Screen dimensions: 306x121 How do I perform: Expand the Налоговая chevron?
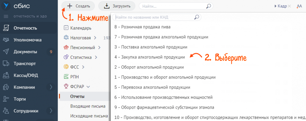pos(95,38)
